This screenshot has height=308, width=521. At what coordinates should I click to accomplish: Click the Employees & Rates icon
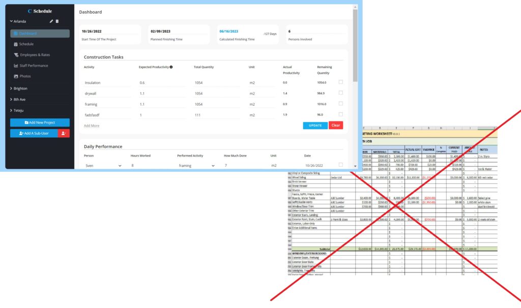(x=16, y=55)
